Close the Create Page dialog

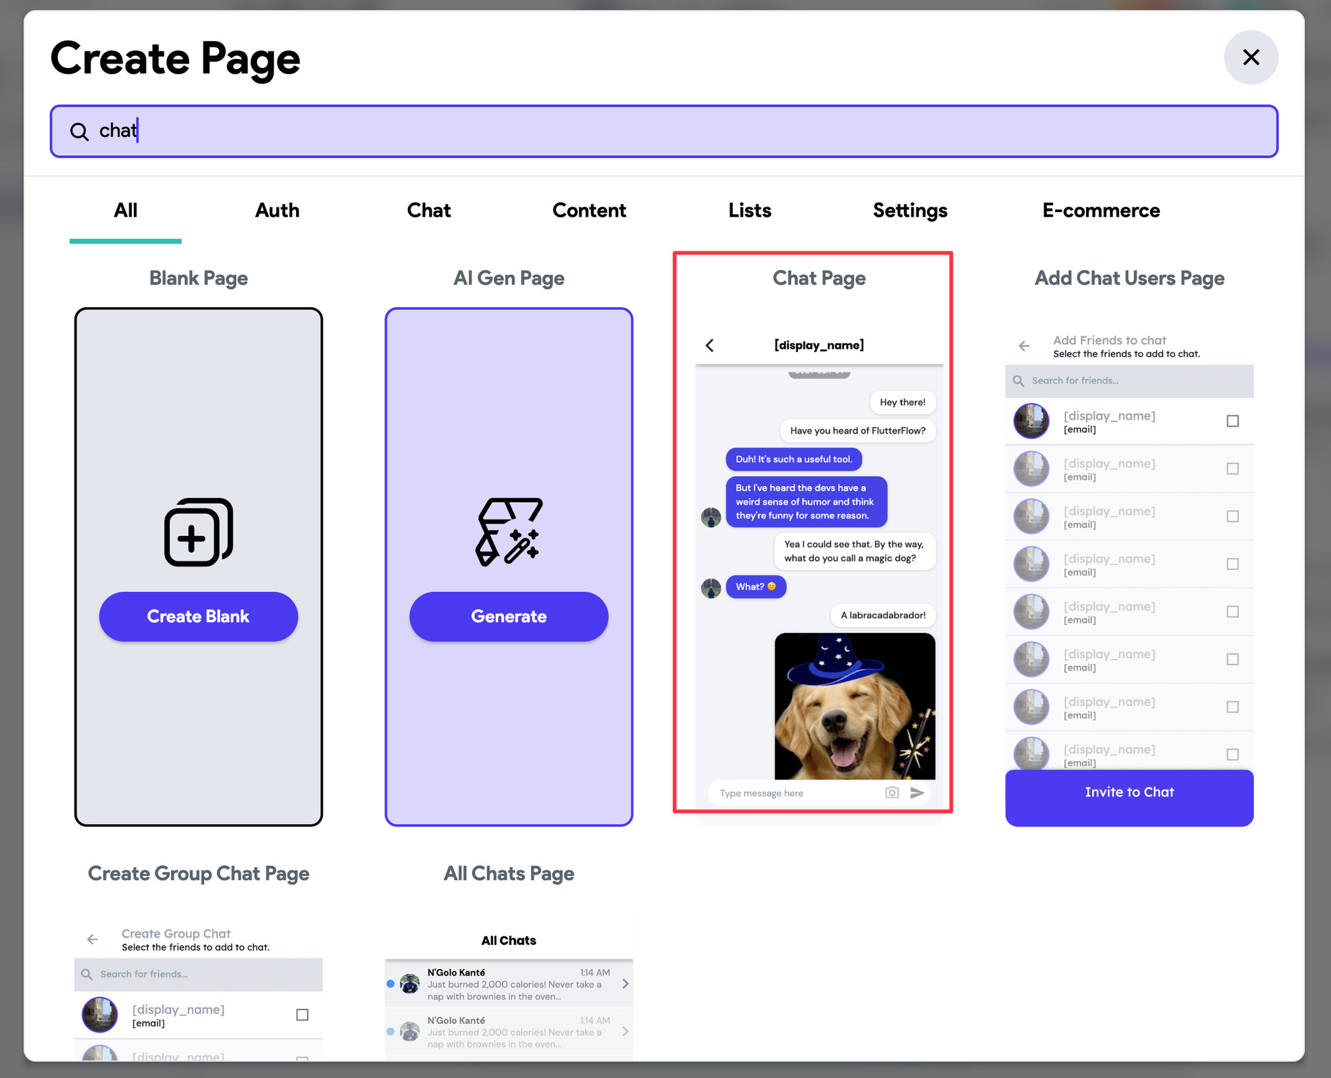pos(1250,57)
